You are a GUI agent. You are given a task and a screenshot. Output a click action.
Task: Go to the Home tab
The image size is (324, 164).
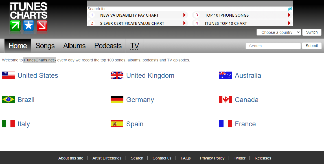coord(18,46)
